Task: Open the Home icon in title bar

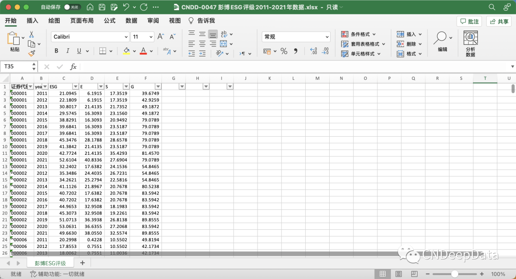Action: tap(90, 7)
